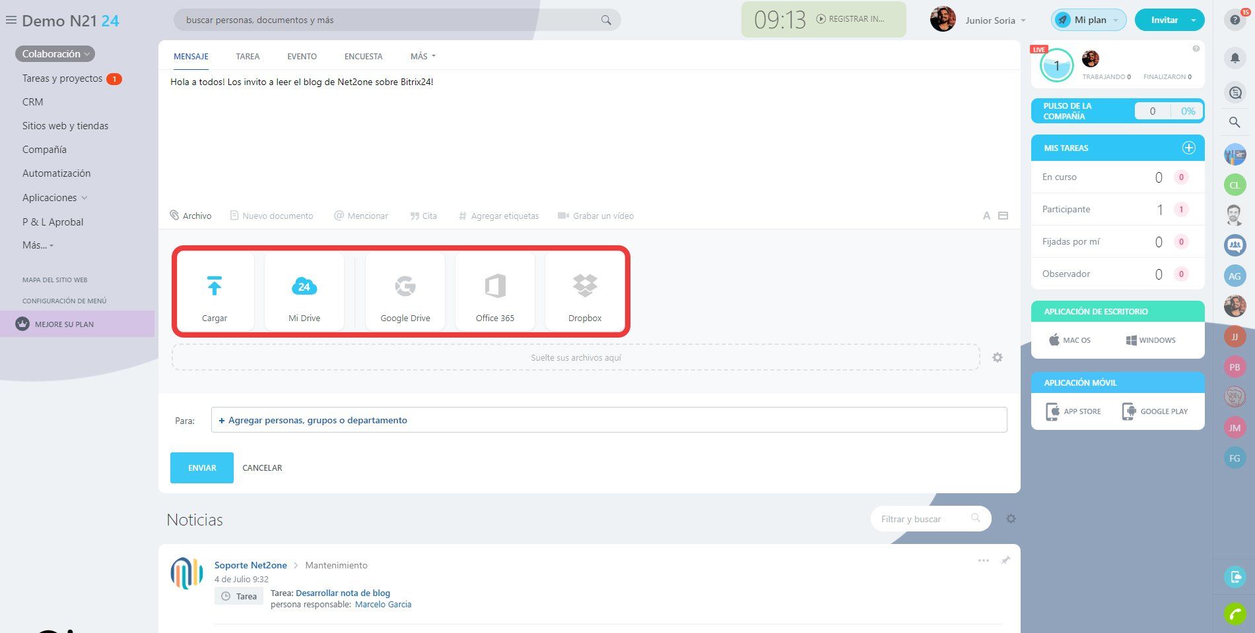Open the APP STORE mobile app link

pos(1073,411)
